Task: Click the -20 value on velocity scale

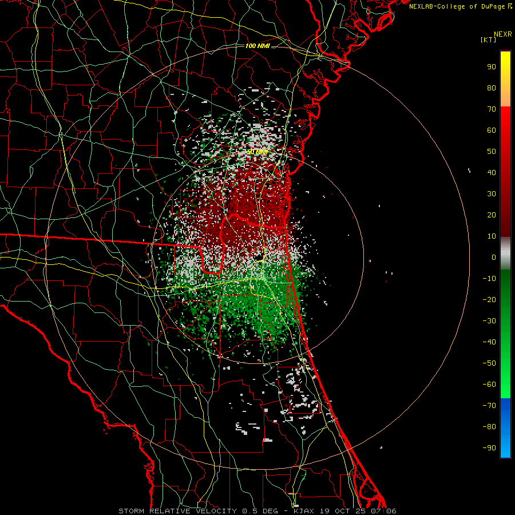Action: [x=489, y=300]
